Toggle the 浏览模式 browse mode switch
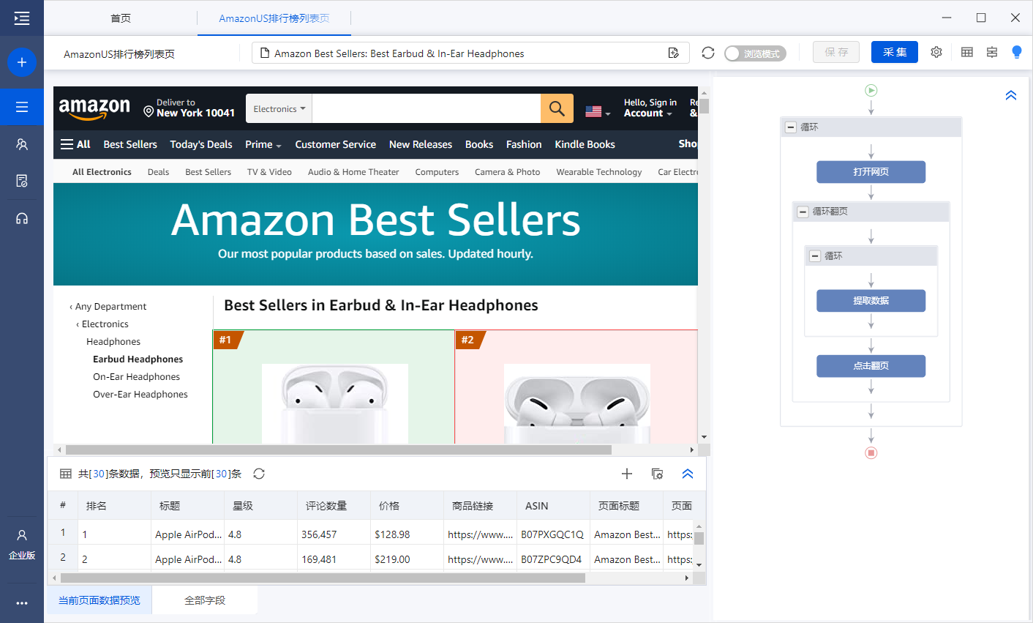 coord(755,53)
